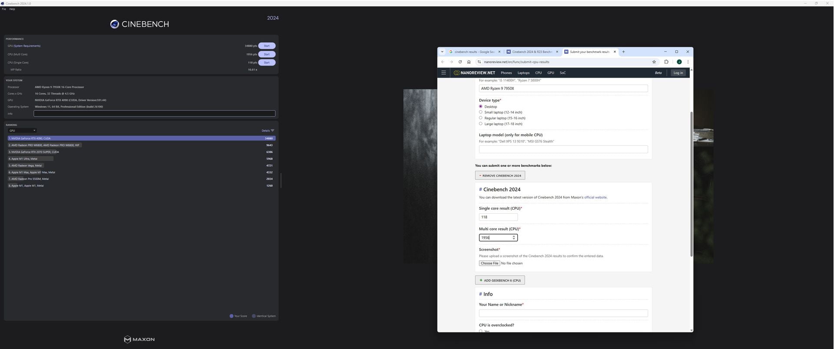
Task: Click the Laptop model input field
Action: pyautogui.click(x=563, y=149)
